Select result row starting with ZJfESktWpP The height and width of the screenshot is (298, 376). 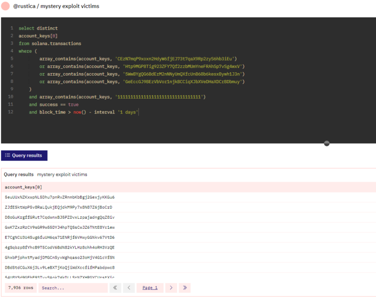(58, 207)
